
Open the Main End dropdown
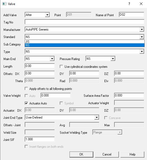52,59
